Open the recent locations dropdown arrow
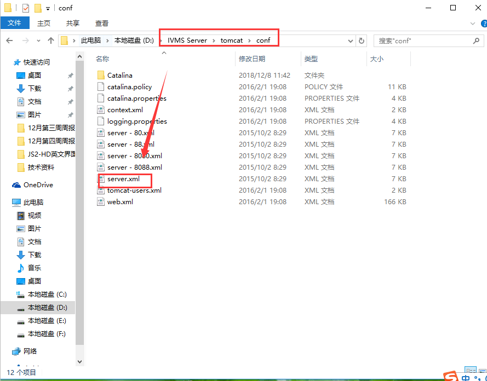Viewport: 487px width, 381px height. point(38,41)
